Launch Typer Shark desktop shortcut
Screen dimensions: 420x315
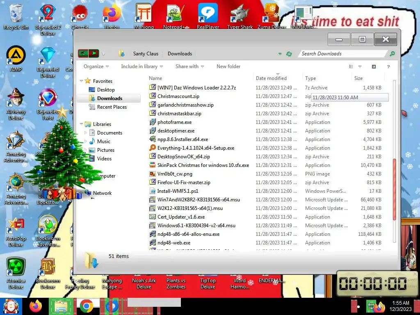pyautogui.click(x=240, y=16)
